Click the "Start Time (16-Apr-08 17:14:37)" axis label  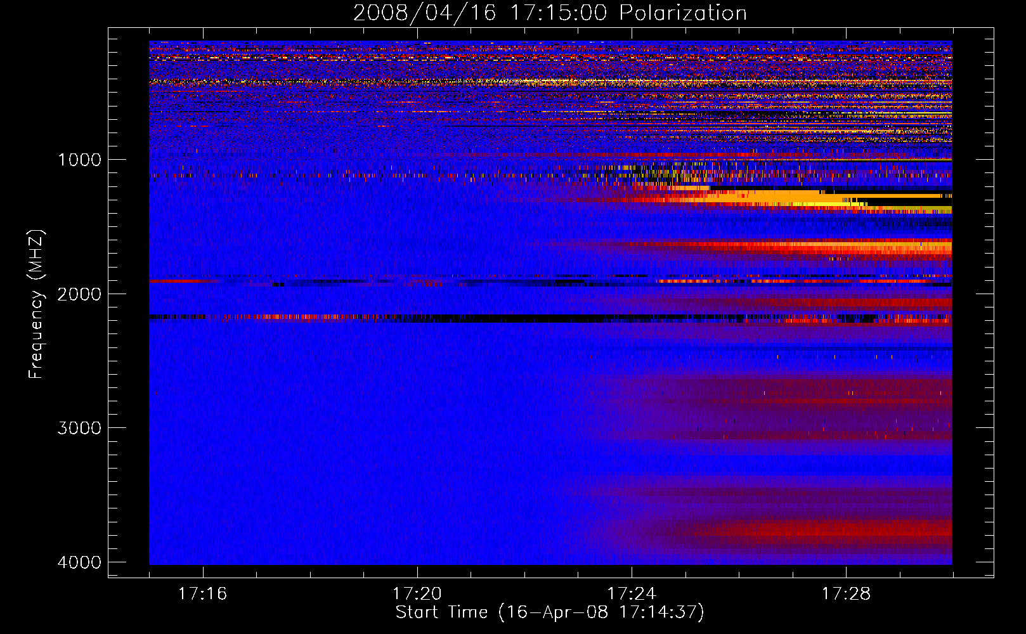click(550, 612)
